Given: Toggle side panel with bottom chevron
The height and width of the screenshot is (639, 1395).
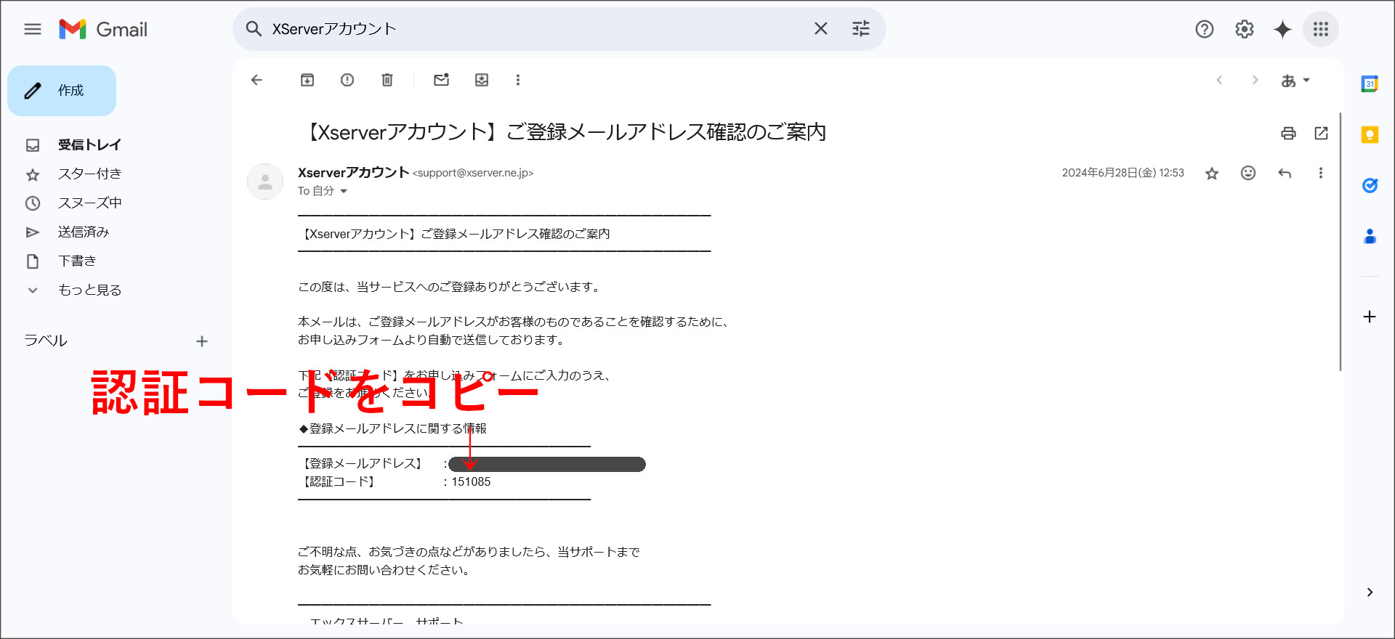Looking at the screenshot, I should [x=1370, y=592].
